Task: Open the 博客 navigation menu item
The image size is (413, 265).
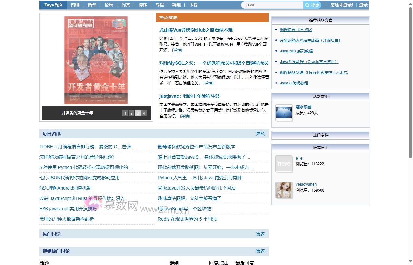Action: point(142,5)
